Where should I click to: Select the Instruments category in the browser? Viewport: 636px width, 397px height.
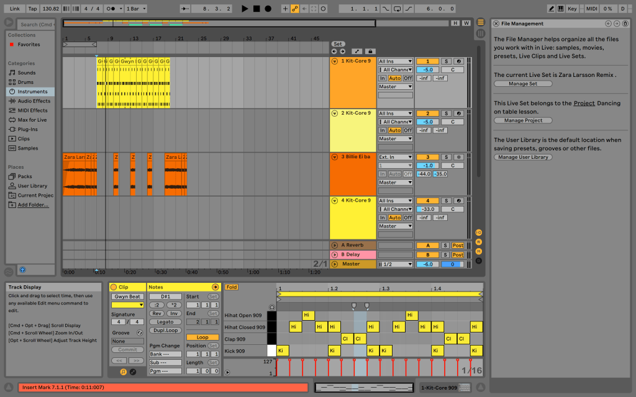pos(31,92)
